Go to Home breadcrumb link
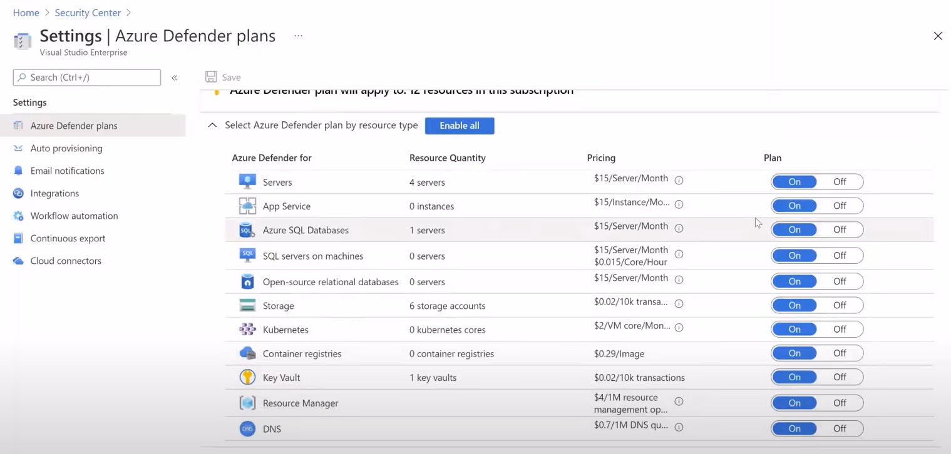 click(26, 13)
